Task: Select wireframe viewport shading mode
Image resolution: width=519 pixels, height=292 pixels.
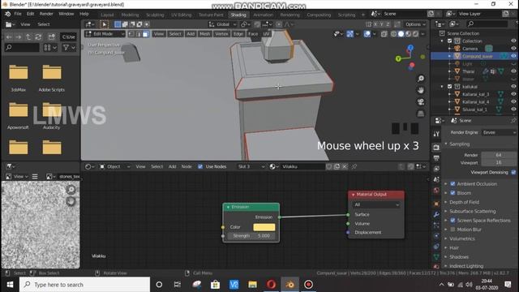Action: pos(393,34)
